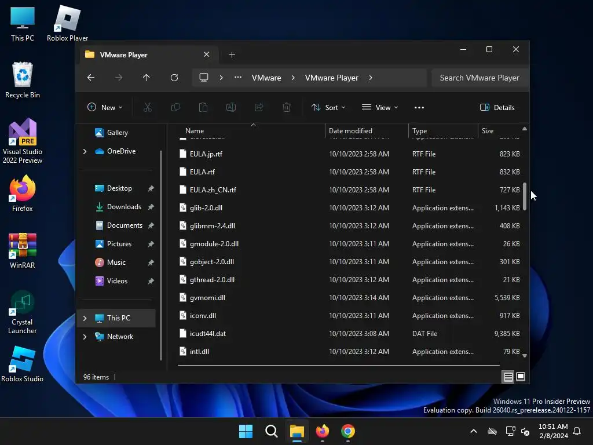The image size is (593, 445).
Task: Open Downloads quick access folder
Action: 124,207
